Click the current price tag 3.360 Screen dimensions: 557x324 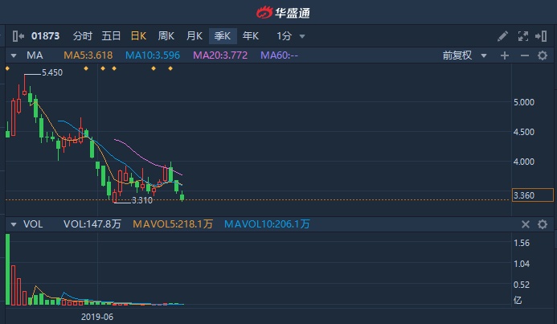point(533,195)
